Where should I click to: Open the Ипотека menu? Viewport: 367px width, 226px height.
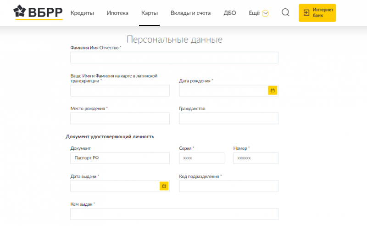coord(117,13)
